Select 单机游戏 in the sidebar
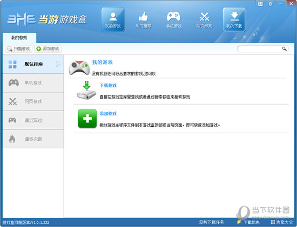Viewport: 297px width, 227px height. 33,83
